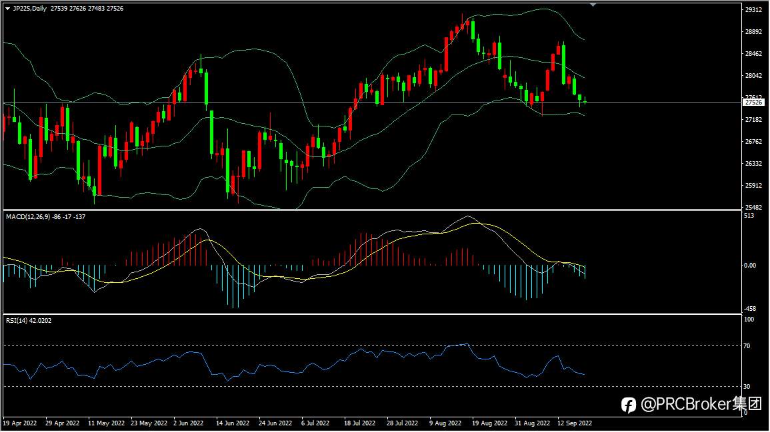Click date label 2 Jun 2022

point(188,423)
